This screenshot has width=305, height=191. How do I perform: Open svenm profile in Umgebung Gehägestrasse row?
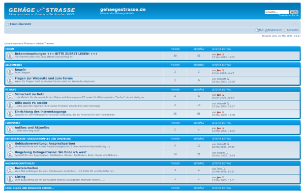[221, 153]
